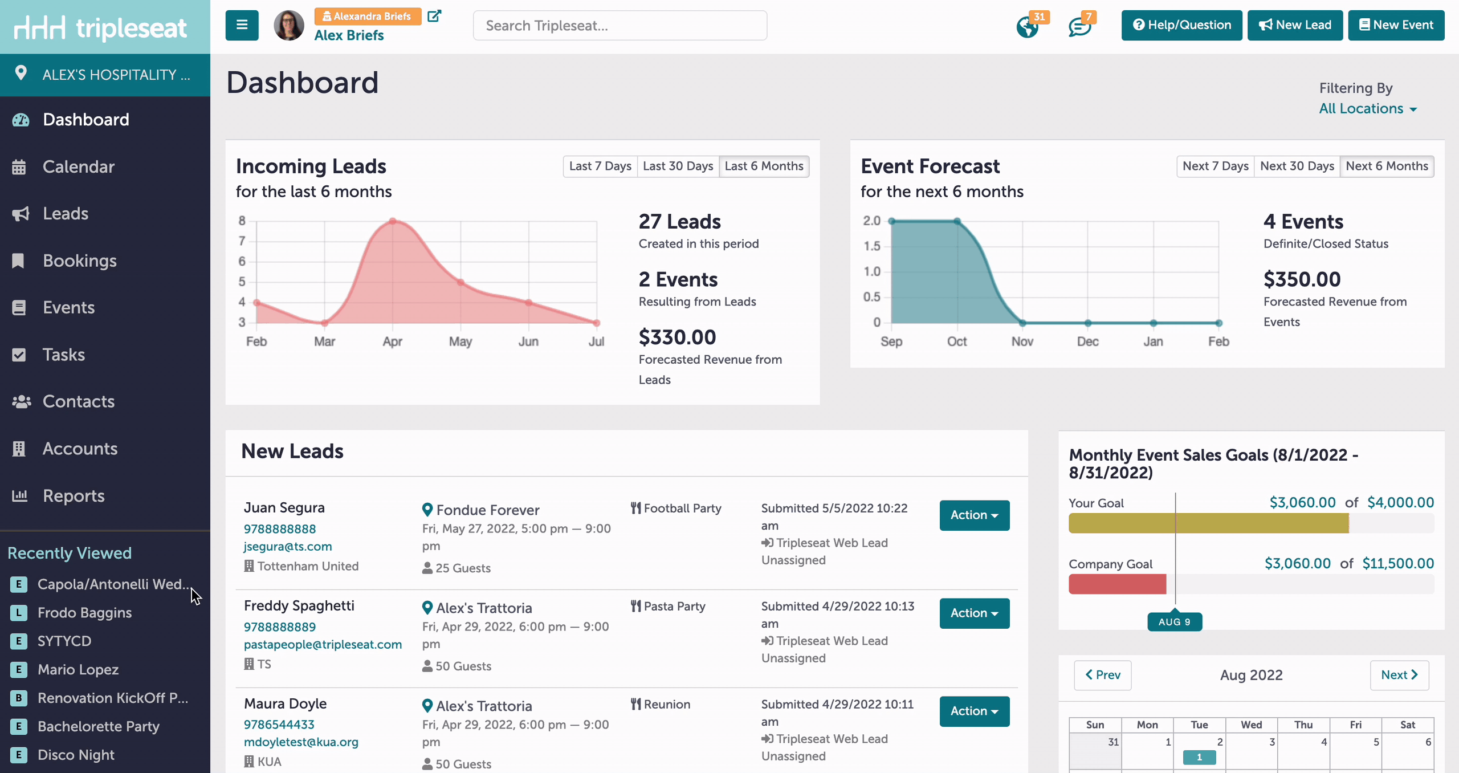Click the Tasks checkmark icon in sidebar
Image resolution: width=1459 pixels, height=773 pixels.
pyautogui.click(x=19, y=355)
